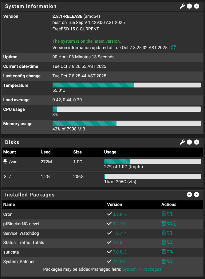Click the /var disk usage bar

(153, 161)
